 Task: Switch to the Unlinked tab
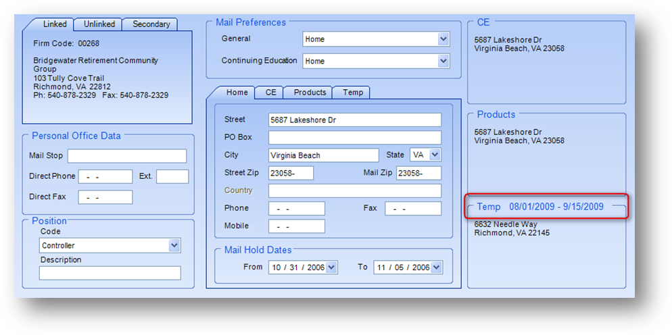coord(99,24)
